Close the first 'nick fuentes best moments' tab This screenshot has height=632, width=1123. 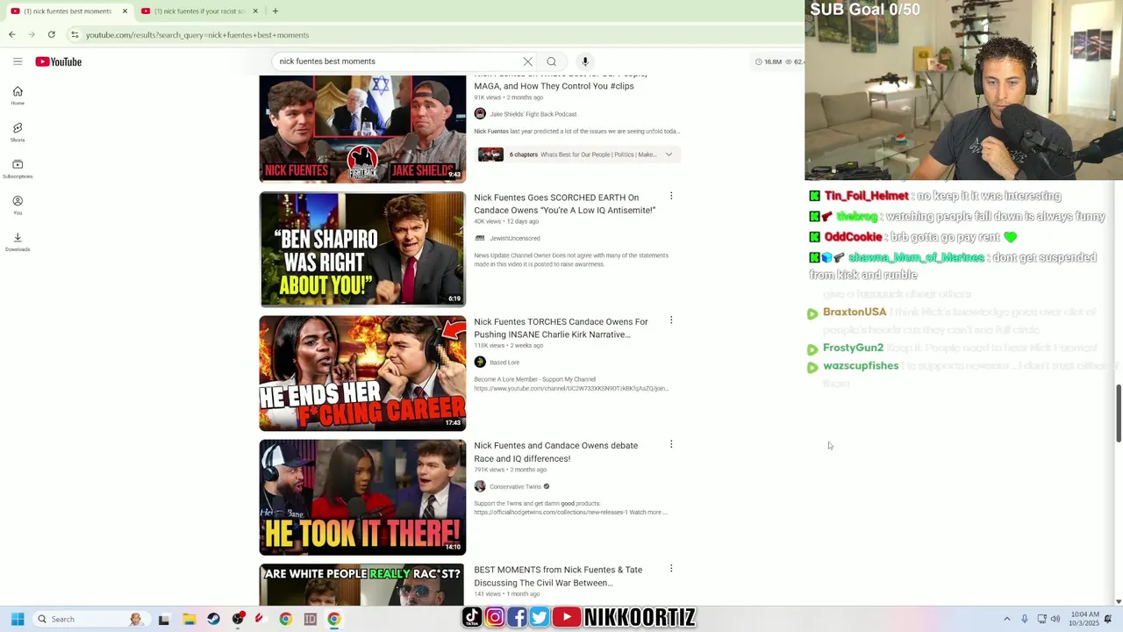[125, 11]
